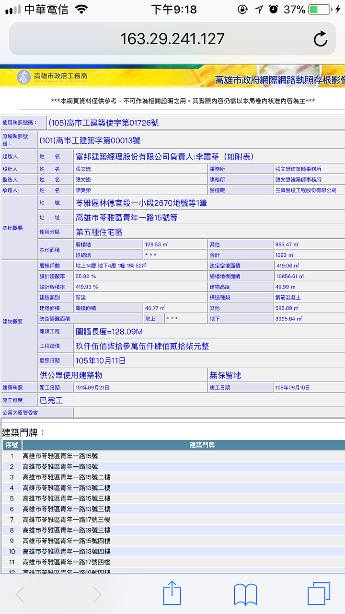The width and height of the screenshot is (345, 614).
Task: Select row 3 青年一路15號二樓
Action: point(66,477)
